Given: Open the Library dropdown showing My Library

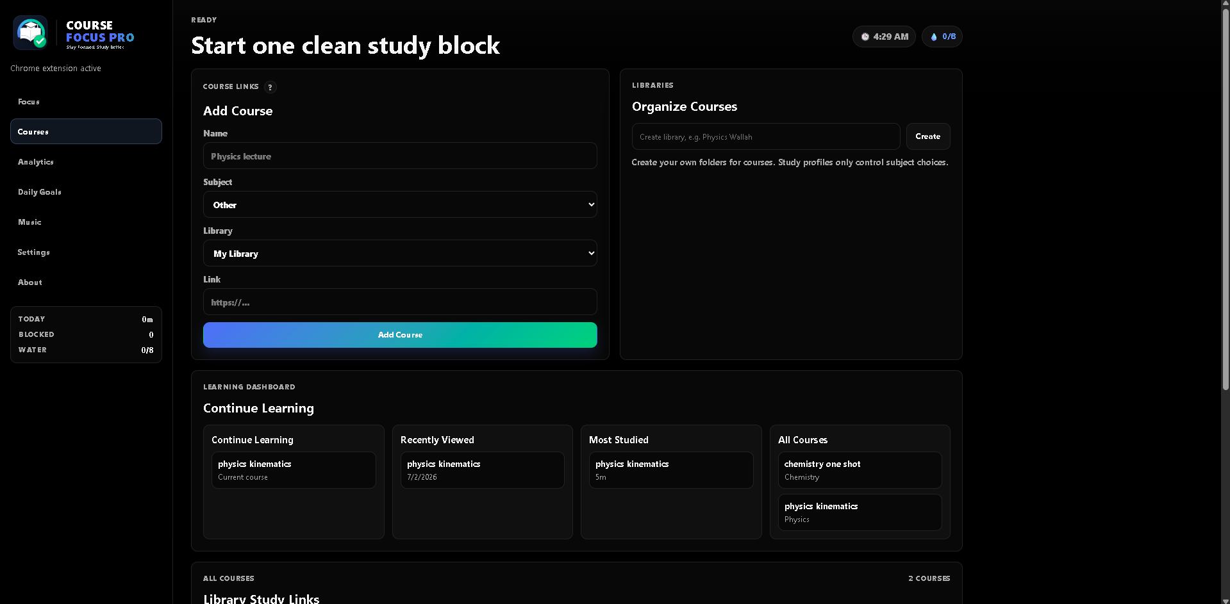Looking at the screenshot, I should [x=400, y=253].
